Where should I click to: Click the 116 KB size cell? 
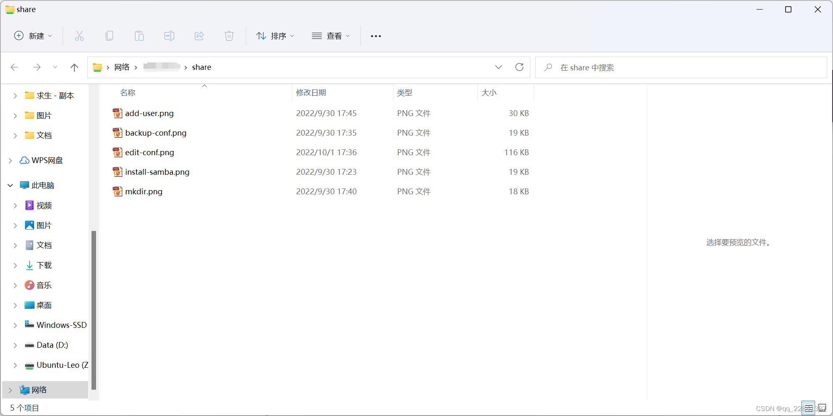coord(517,152)
